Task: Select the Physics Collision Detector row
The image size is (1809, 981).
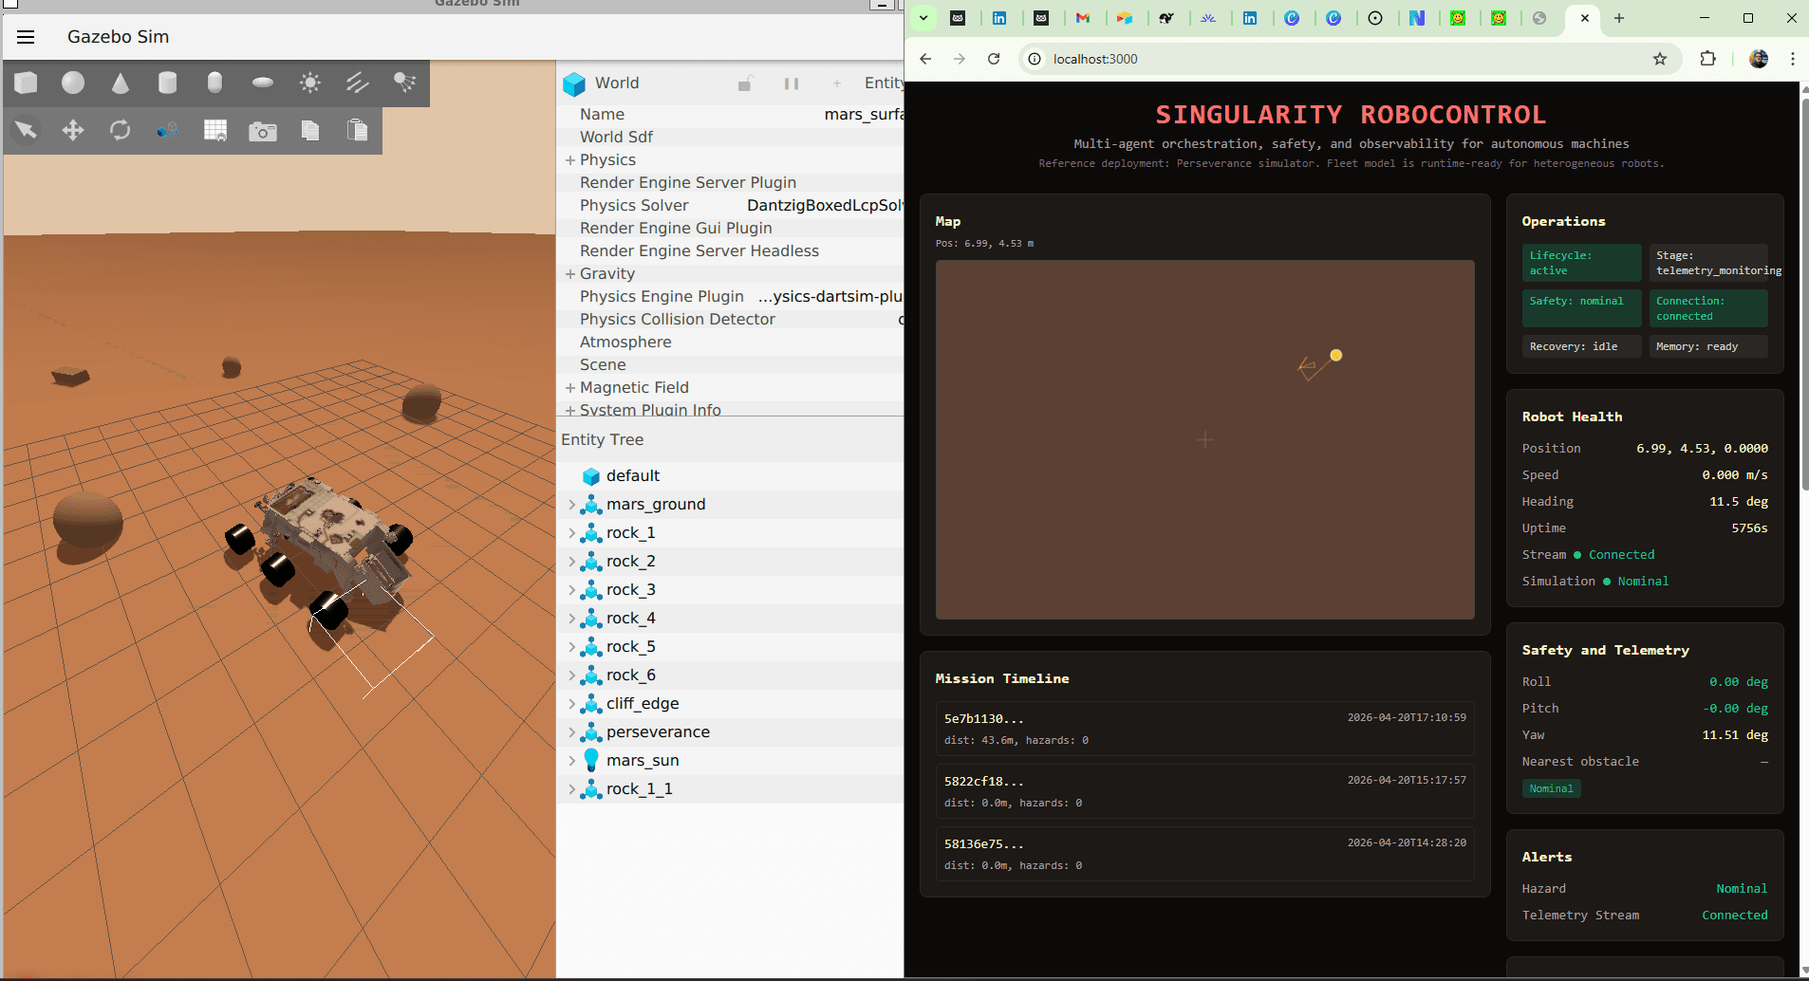Action: (x=729, y=320)
